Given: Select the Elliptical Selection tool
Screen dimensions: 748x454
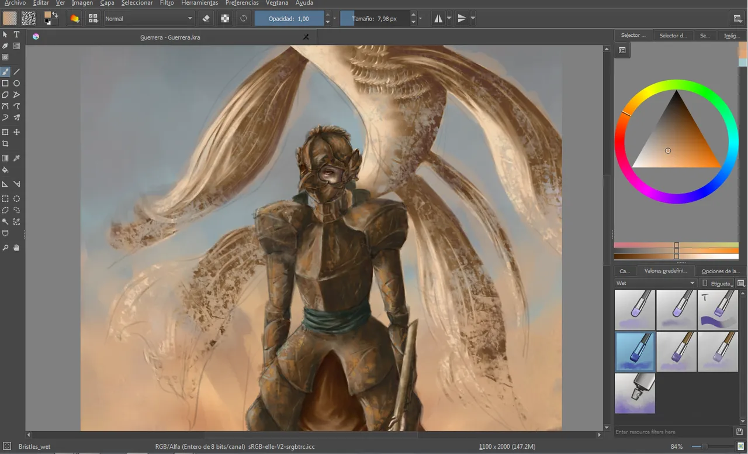Looking at the screenshot, I should pyautogui.click(x=17, y=199).
